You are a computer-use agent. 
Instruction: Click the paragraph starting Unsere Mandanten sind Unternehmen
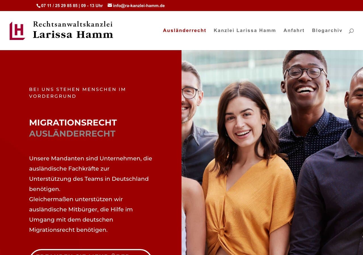click(x=91, y=174)
